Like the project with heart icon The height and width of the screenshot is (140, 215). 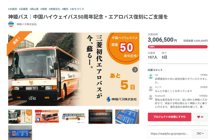(x=200, y=117)
